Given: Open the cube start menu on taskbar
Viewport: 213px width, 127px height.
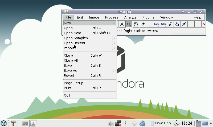Looking at the screenshot, I should coord(4,123).
